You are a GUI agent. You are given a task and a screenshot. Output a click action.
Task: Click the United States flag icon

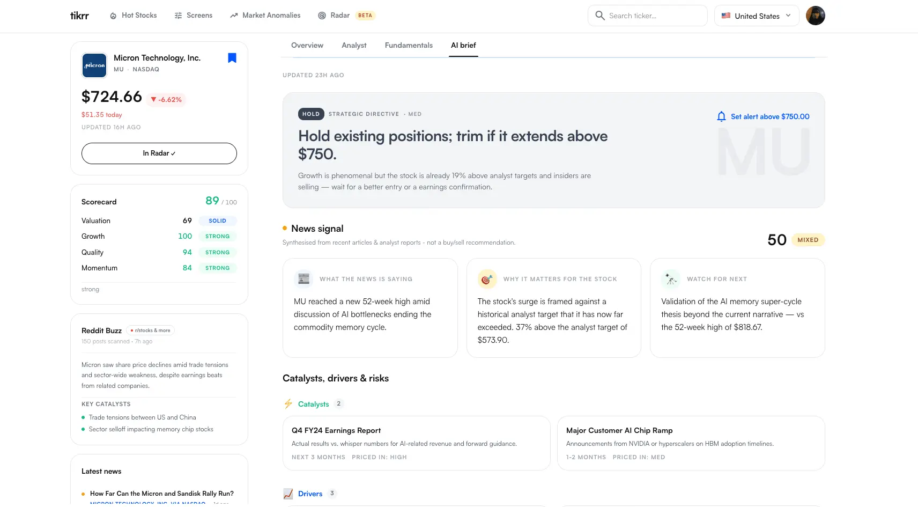tap(726, 16)
